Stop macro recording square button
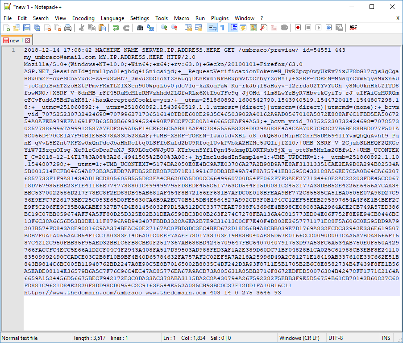Screen dimensions: 403x343 coord(308,28)
